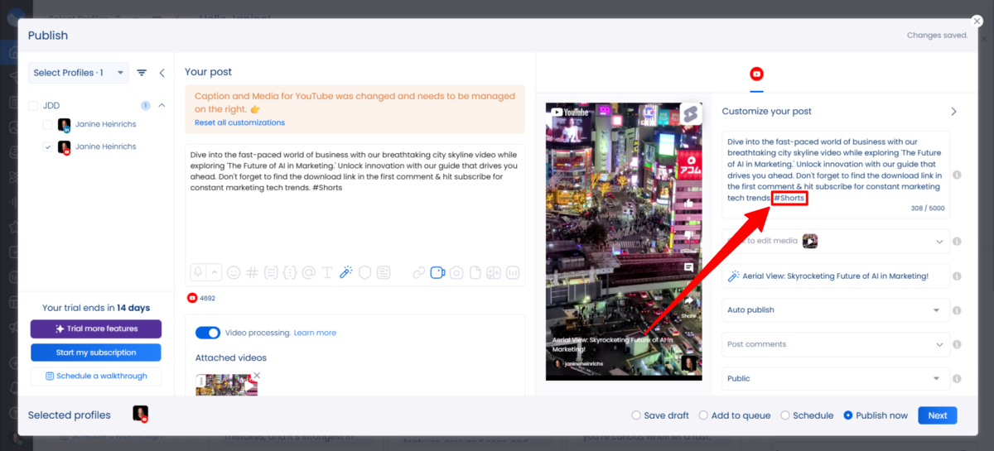Click the YouTube customized caption text box
This screenshot has width=994, height=451.
[837, 175]
